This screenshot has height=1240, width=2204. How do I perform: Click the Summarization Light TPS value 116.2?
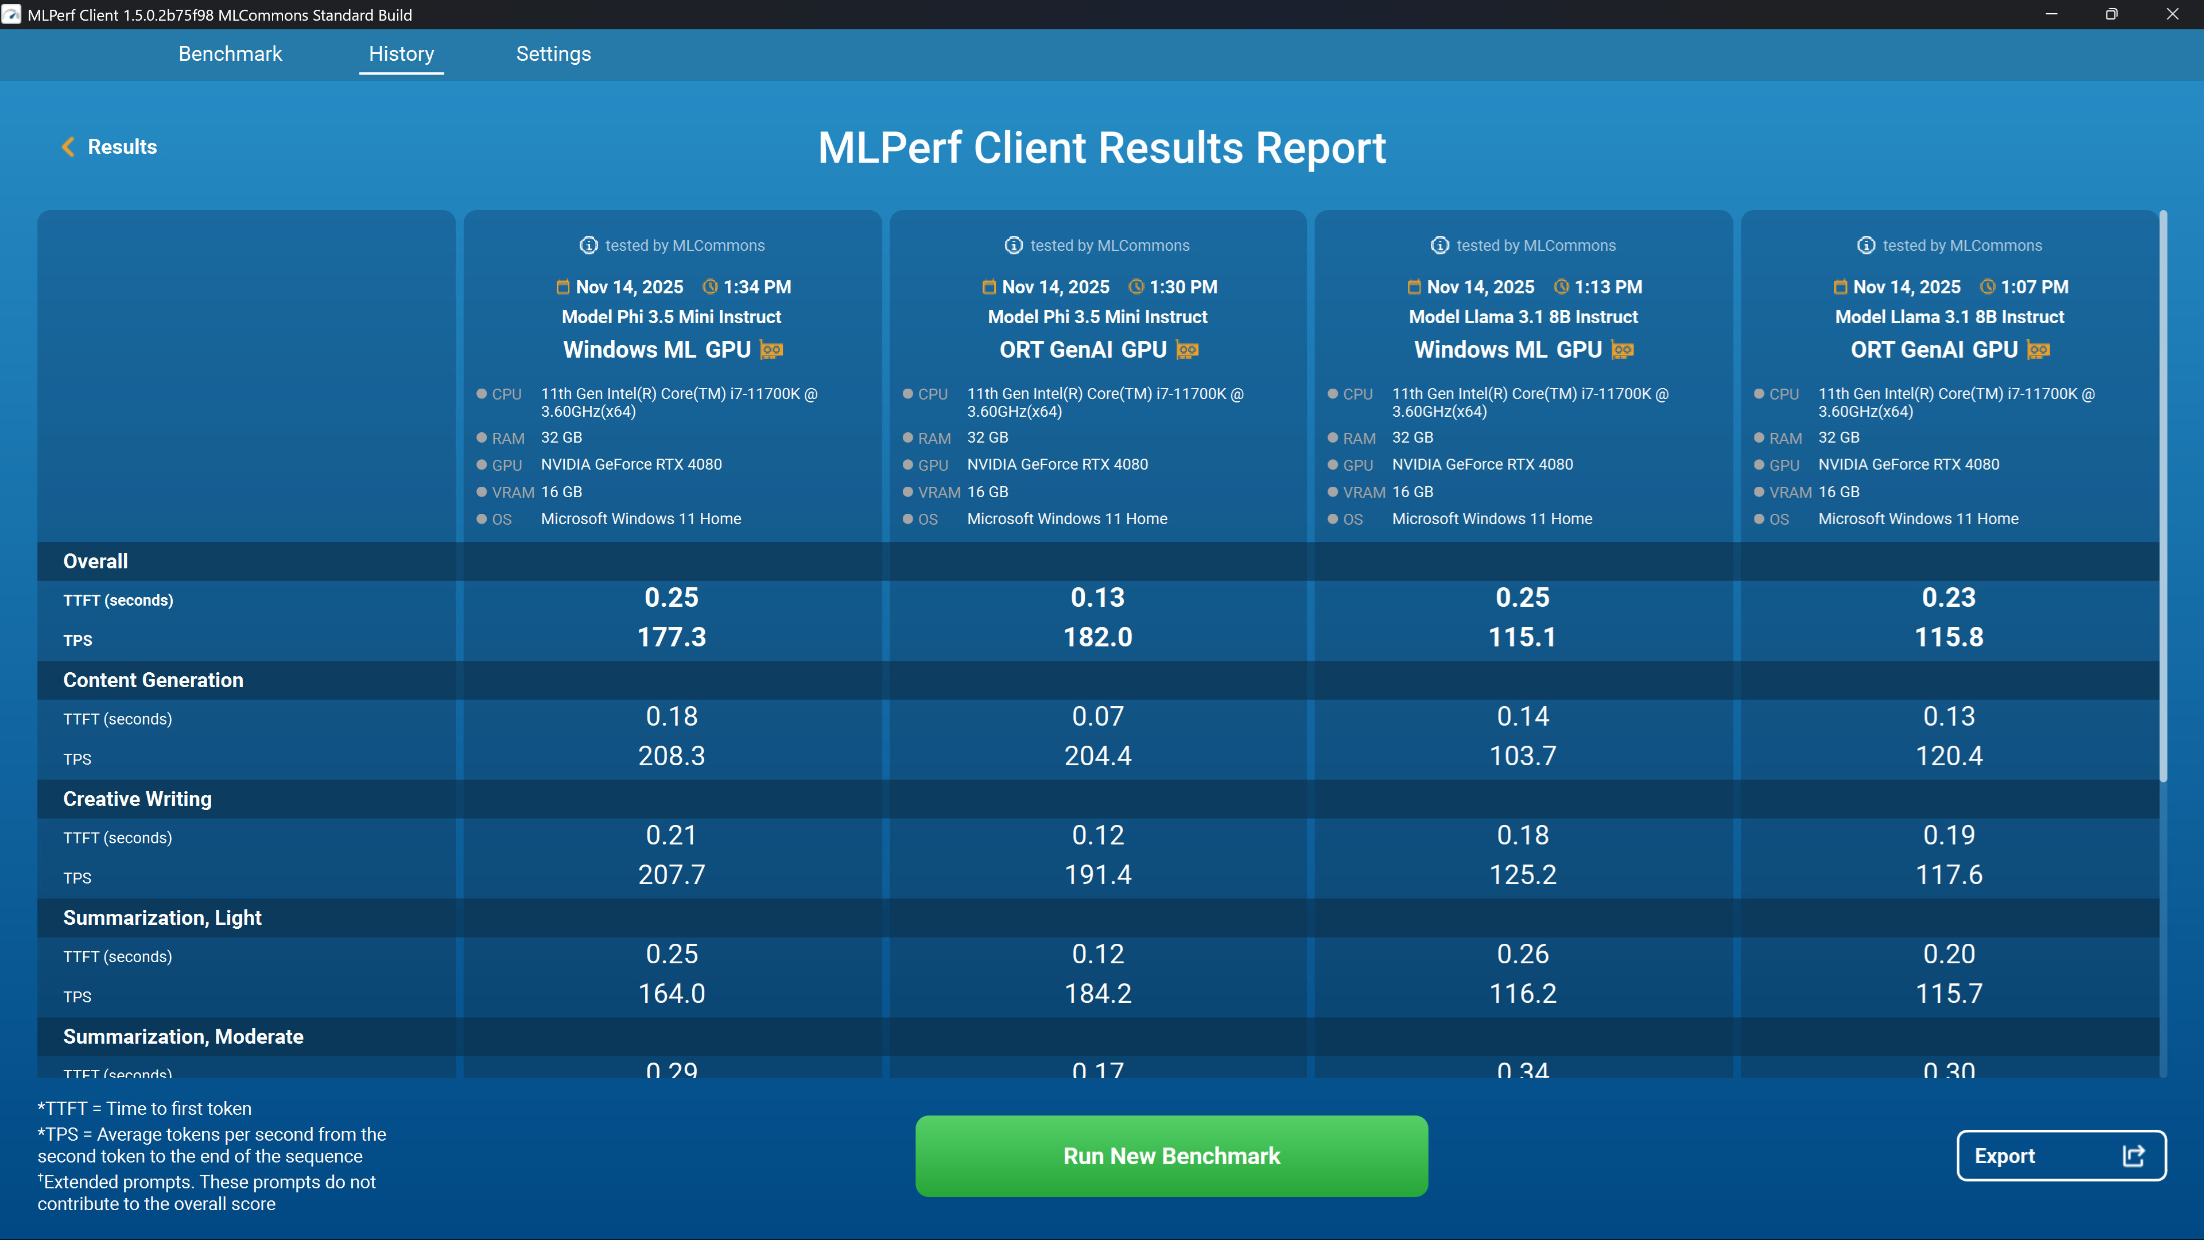coord(1523,994)
